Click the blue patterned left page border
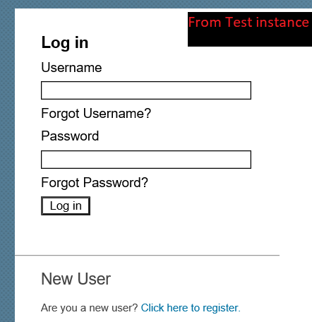Image resolution: width=312 pixels, height=322 pixels. tap(7, 165)
